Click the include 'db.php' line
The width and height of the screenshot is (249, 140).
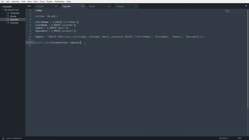(47, 16)
